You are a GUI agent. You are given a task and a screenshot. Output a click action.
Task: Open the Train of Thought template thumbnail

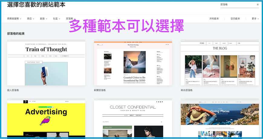point(46,63)
